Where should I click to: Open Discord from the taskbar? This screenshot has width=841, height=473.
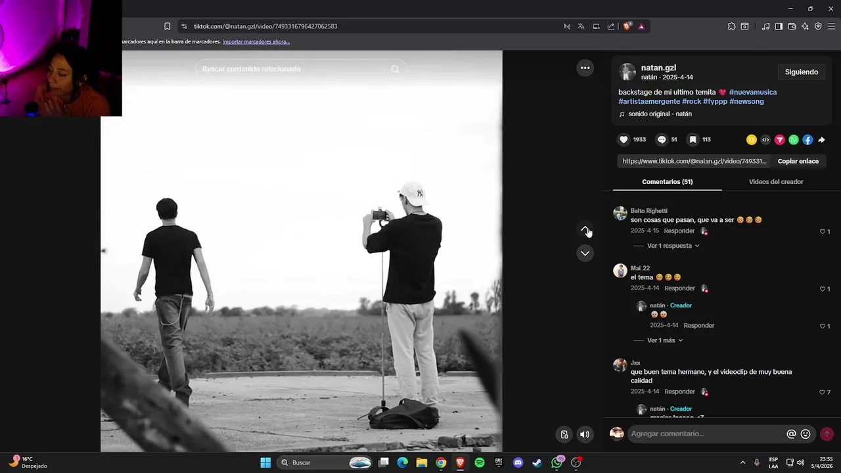[518, 462]
